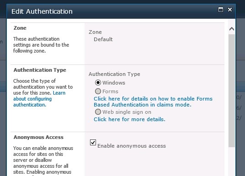Click the bold Anonymous Access section heading
Image resolution: width=245 pixels, height=176 pixels.
coord(38,137)
